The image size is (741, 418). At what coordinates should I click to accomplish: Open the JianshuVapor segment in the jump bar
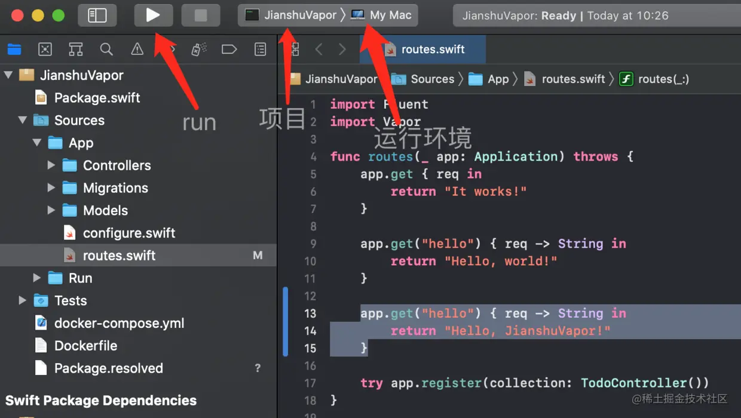point(335,79)
